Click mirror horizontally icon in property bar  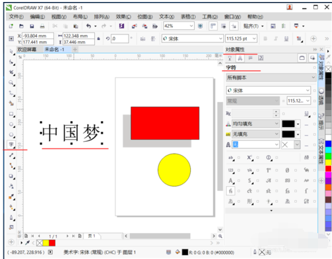point(143,39)
